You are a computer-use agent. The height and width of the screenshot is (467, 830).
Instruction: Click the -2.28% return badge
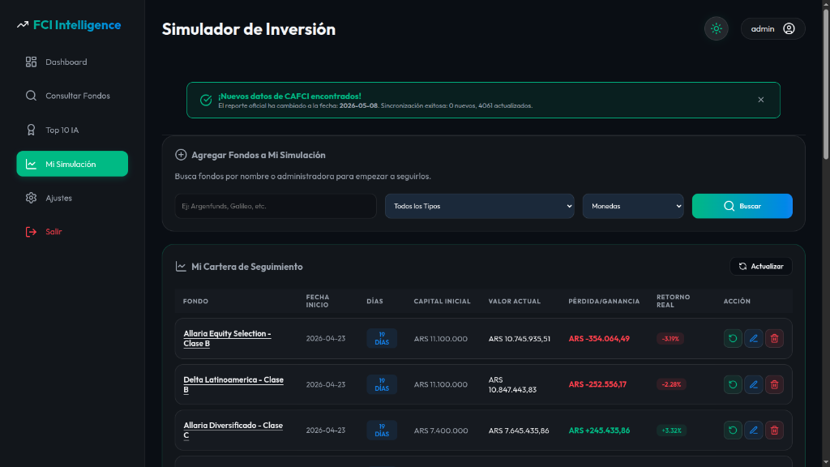click(x=671, y=384)
